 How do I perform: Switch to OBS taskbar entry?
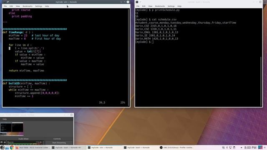click(176, 147)
